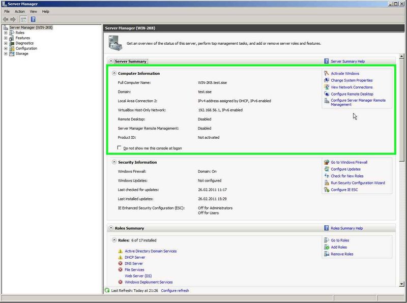
Task: Open the Active Directory Domain Services link
Action: pos(151,251)
